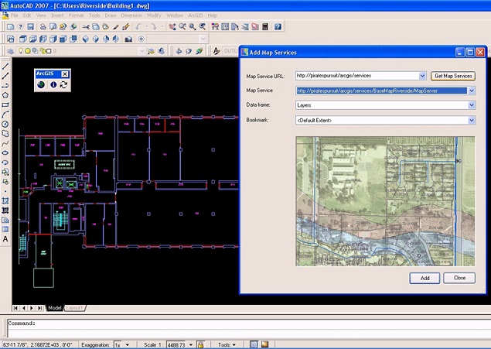The image size is (491, 349).
Task: Click the Layer Properties Manager icon
Action: 10,51
